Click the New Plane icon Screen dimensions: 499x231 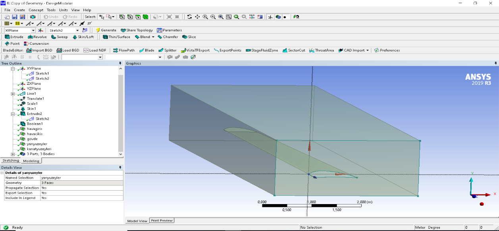tap(40, 30)
